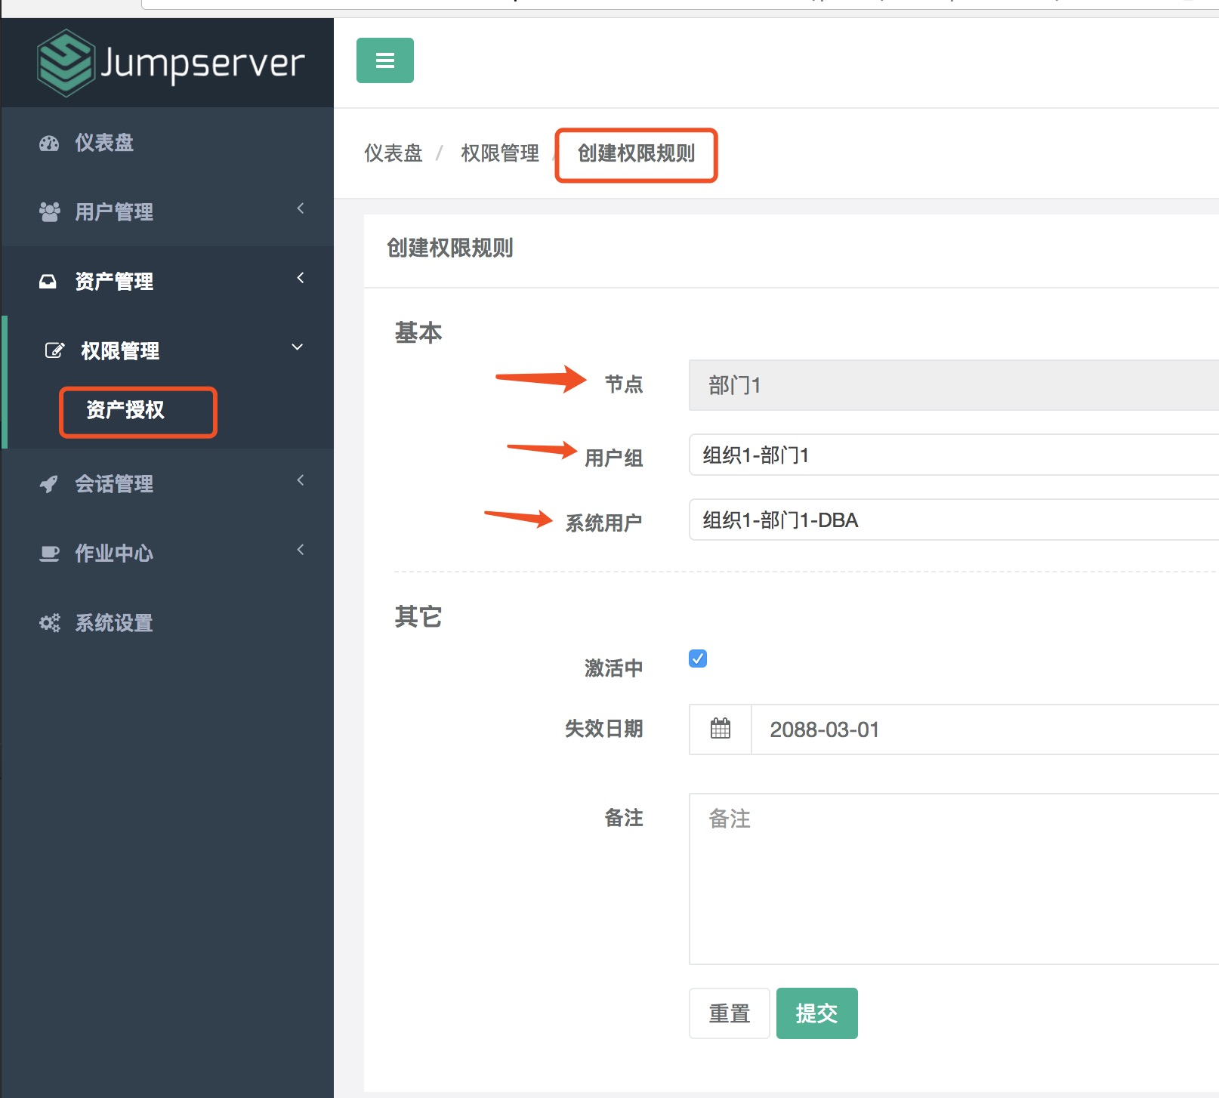Viewport: 1219px width, 1098px height.
Task: Click the 创建权限规则 breadcrumb item
Action: pyautogui.click(x=636, y=153)
